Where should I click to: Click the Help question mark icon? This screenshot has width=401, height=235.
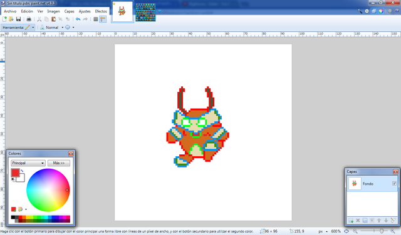(397, 11)
